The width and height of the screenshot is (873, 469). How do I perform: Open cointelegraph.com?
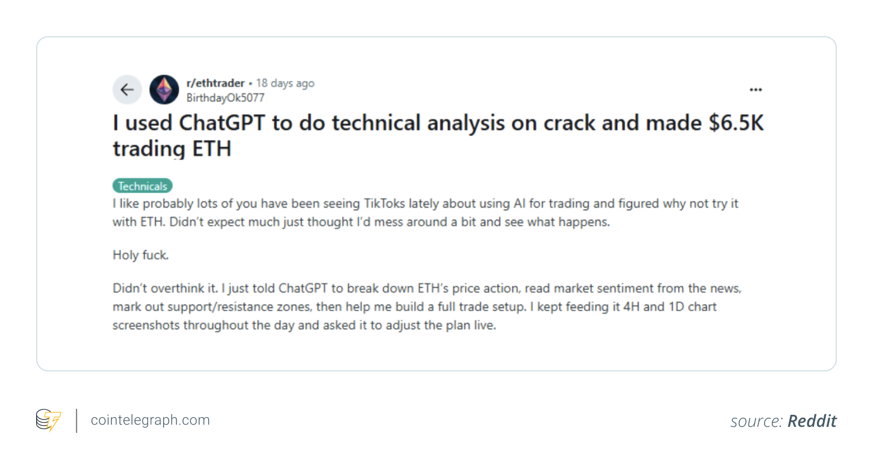pos(149,420)
